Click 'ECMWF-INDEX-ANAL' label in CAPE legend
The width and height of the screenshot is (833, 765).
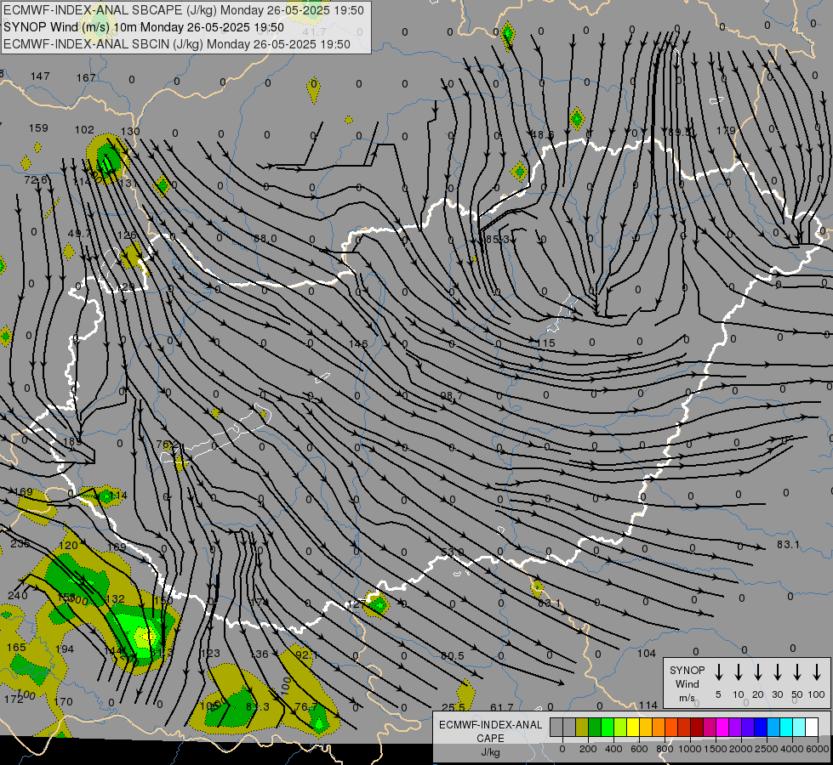pyautogui.click(x=490, y=725)
